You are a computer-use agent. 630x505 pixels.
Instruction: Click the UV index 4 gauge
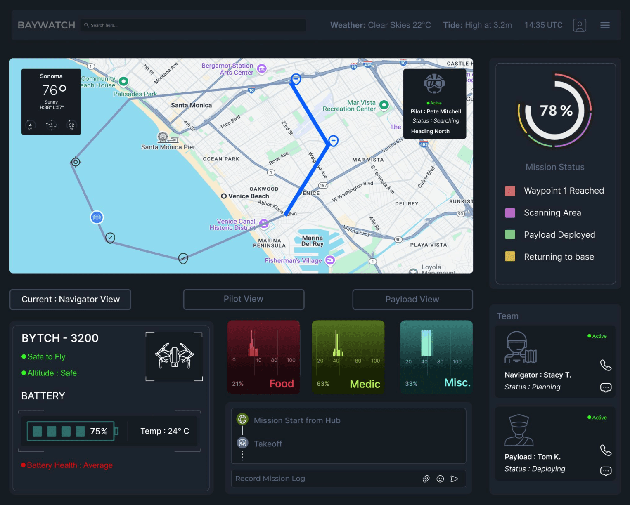click(x=30, y=125)
